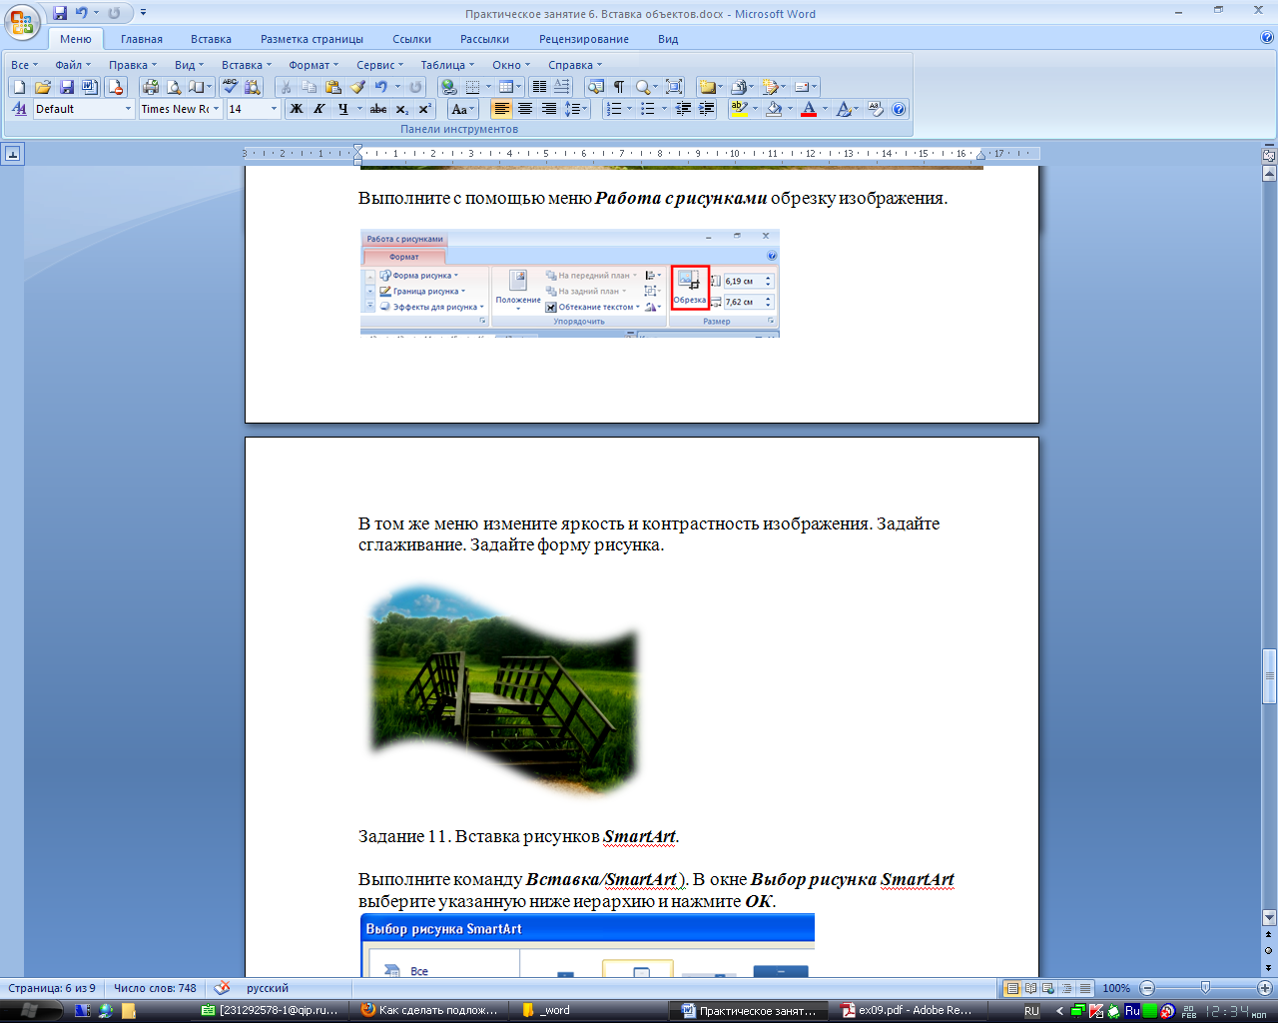1278x1023 pixels.
Task: Open the Формат menu
Action: [315, 65]
